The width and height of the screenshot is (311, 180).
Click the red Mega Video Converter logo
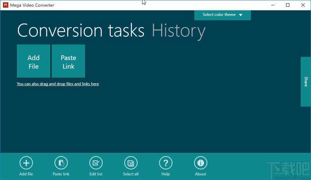click(x=5, y=5)
